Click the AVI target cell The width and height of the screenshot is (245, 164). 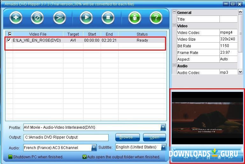click(73, 40)
